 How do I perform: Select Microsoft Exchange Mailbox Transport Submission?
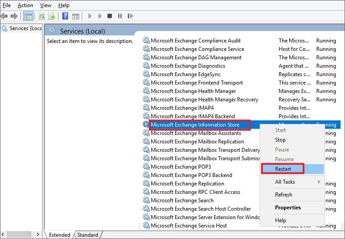(205, 158)
